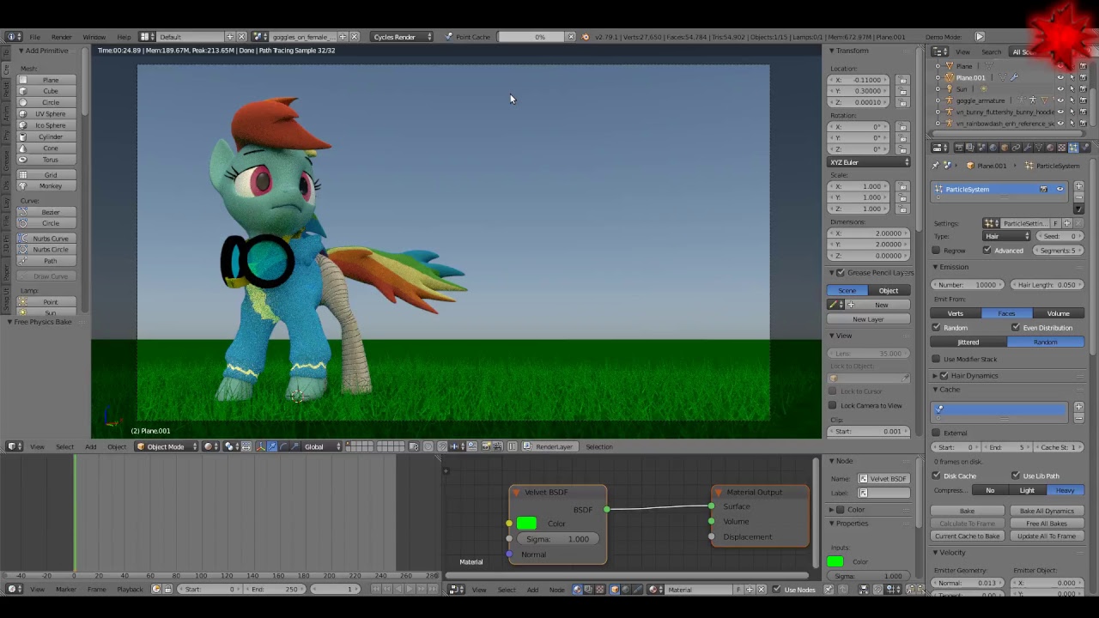The image size is (1099, 618).
Task: Click the physics properties tab icon
Action: pyautogui.click(x=1084, y=148)
